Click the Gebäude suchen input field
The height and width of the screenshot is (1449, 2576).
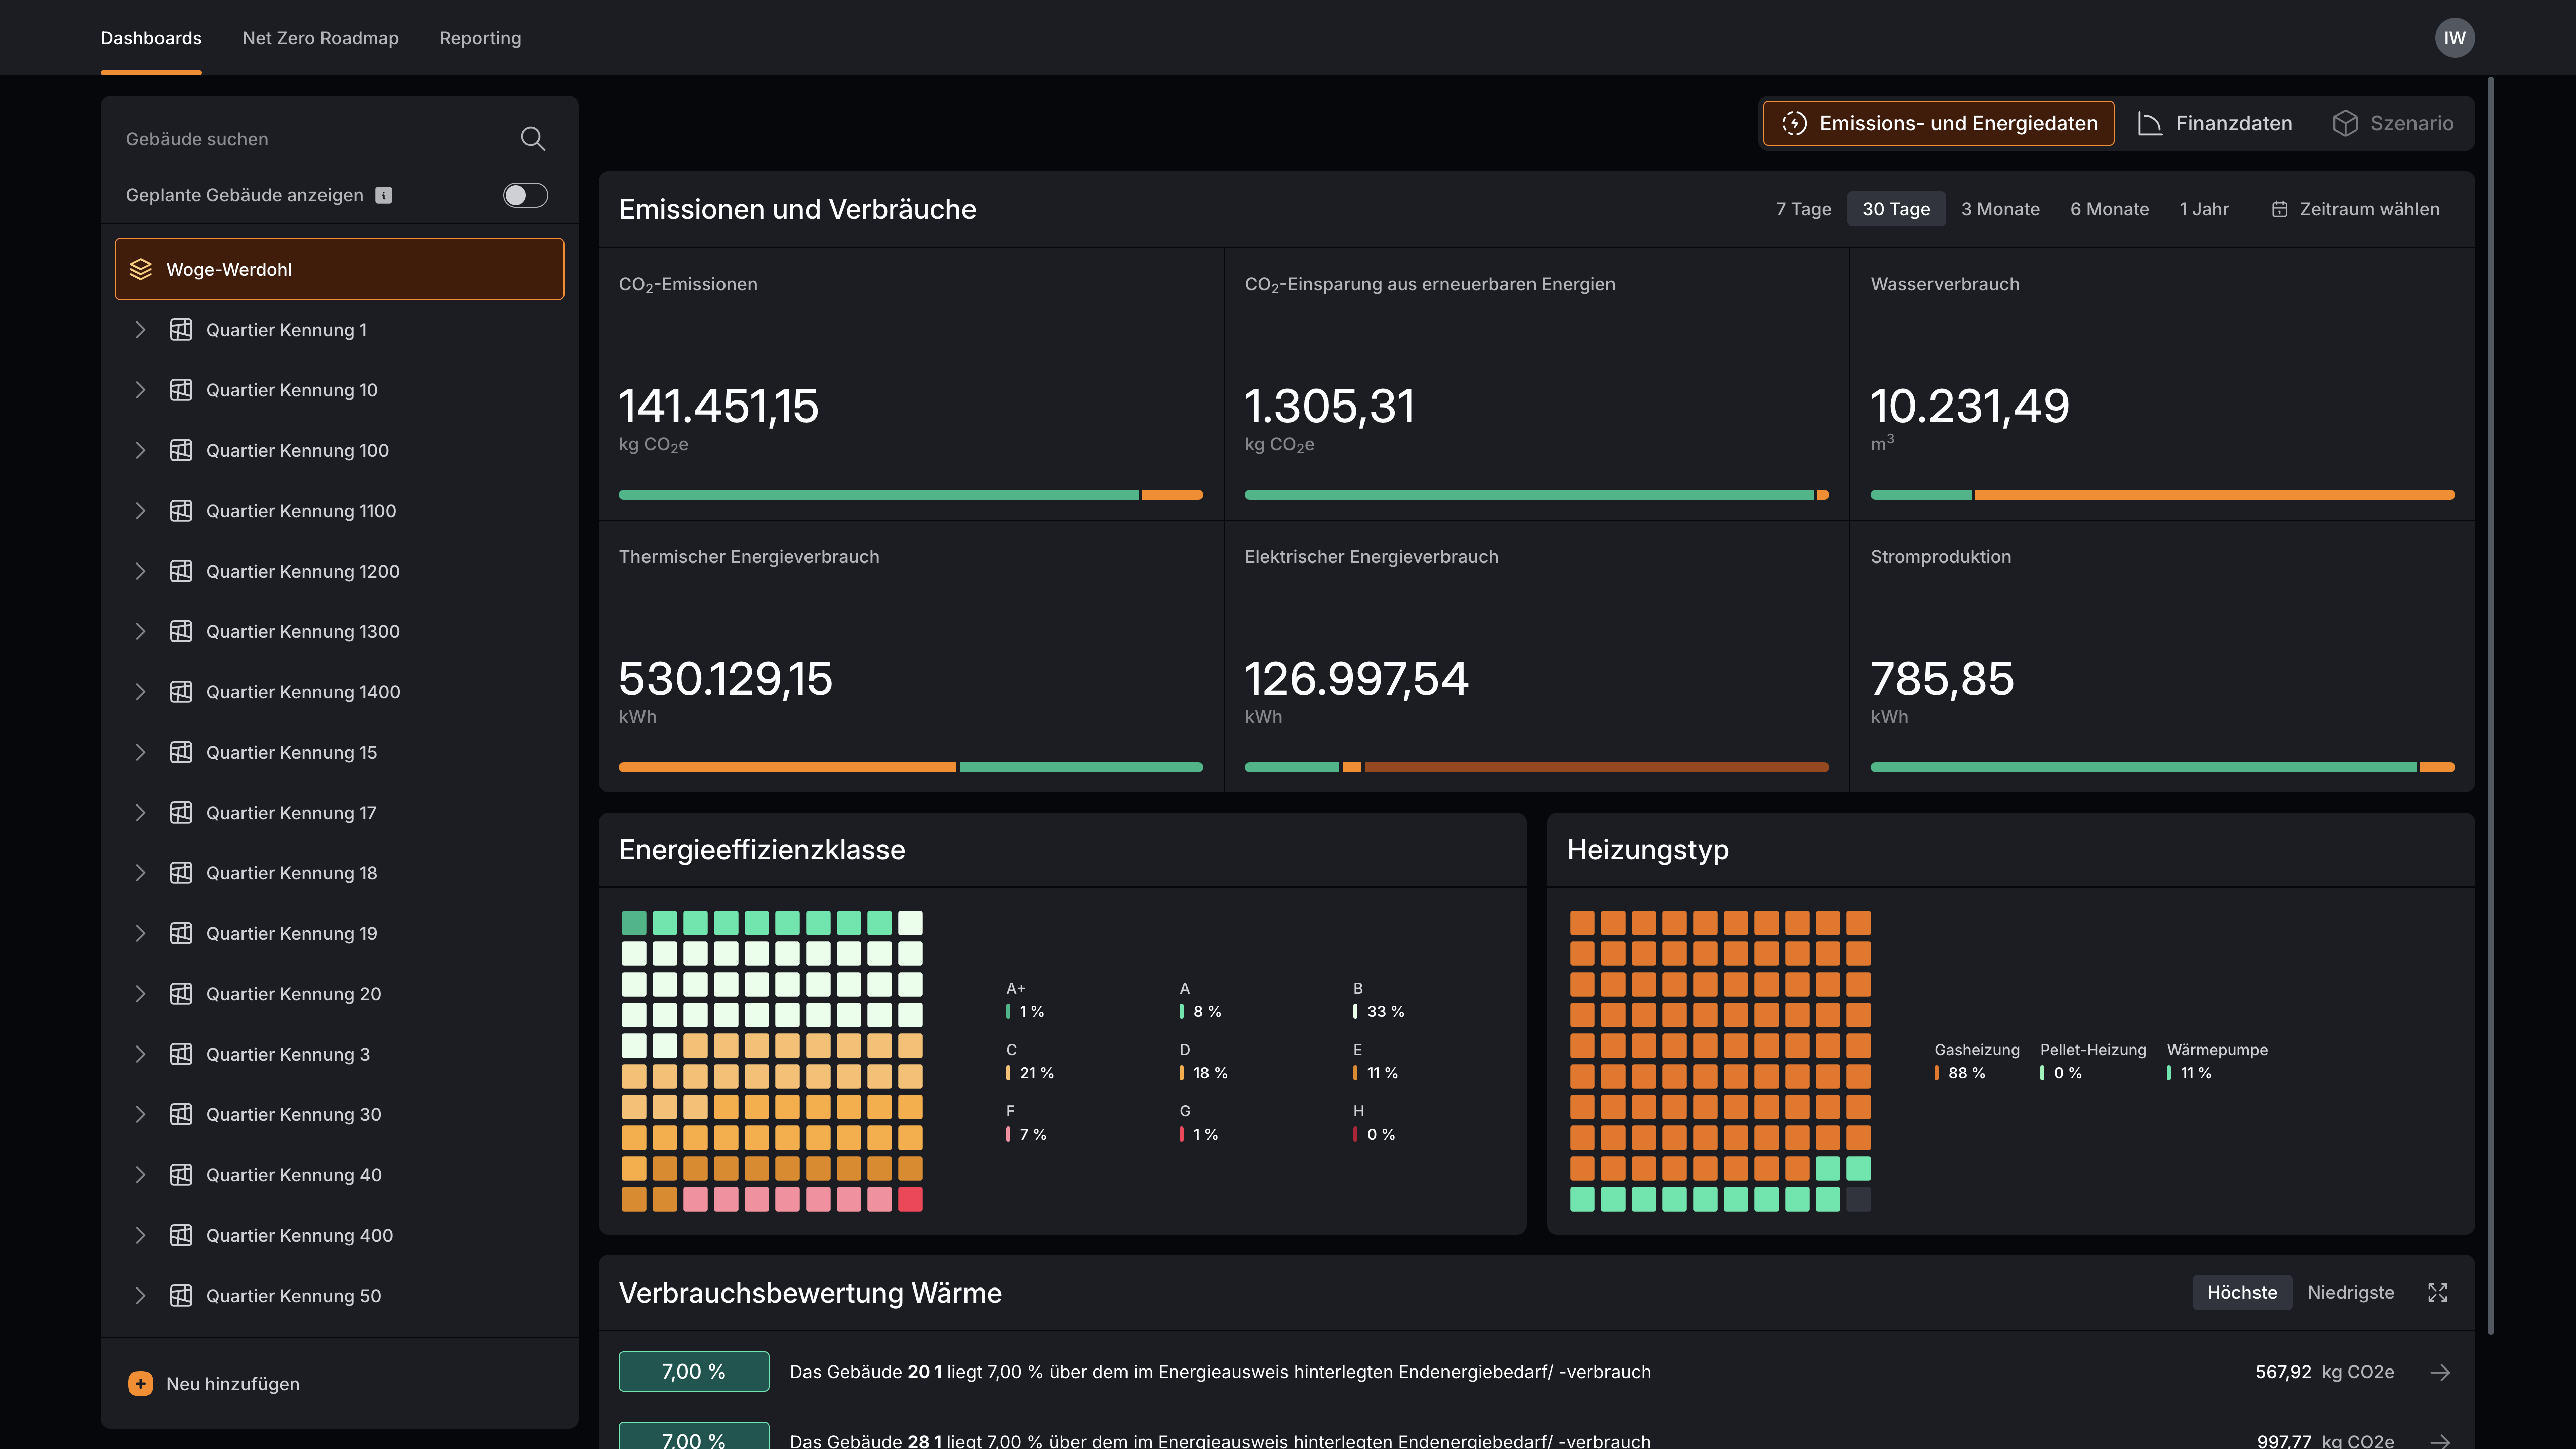click(310, 139)
